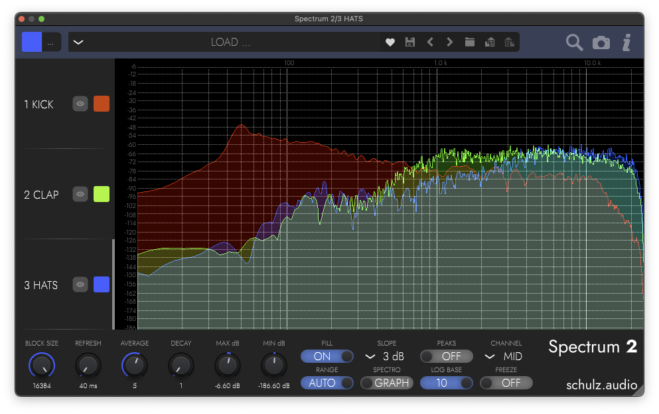Toggle the LOG BASE 10 switch
659x414 pixels.
pyautogui.click(x=447, y=383)
